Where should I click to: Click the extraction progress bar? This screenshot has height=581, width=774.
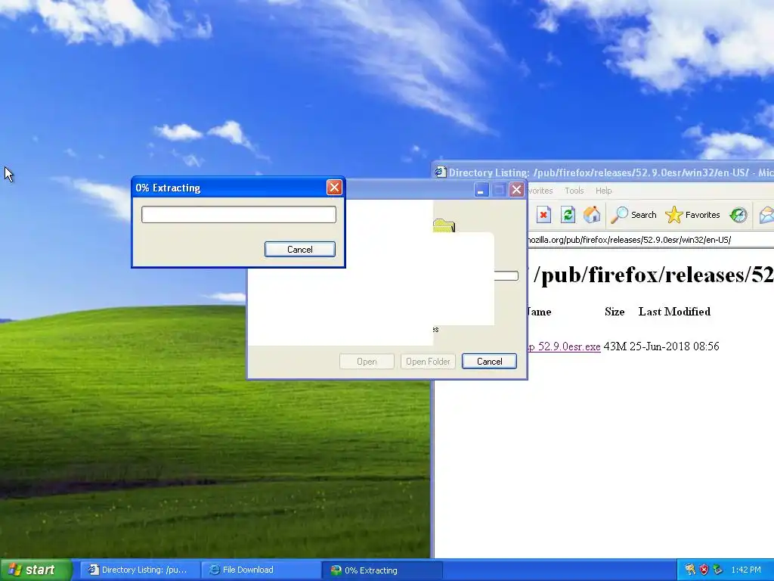tap(238, 214)
